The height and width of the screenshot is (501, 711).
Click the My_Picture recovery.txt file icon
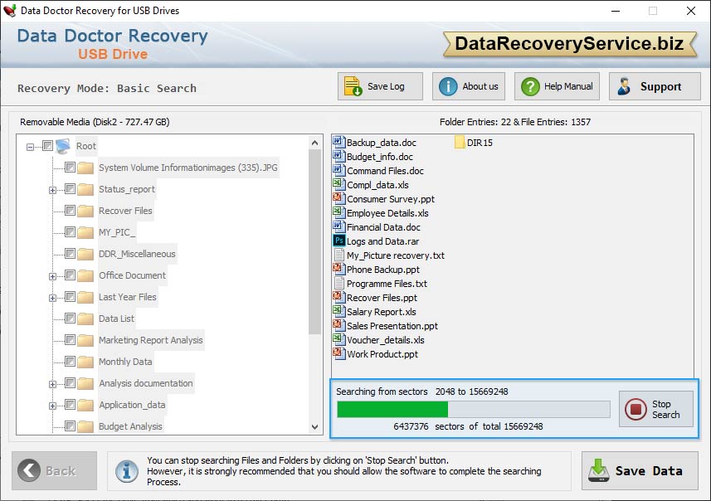click(x=338, y=255)
